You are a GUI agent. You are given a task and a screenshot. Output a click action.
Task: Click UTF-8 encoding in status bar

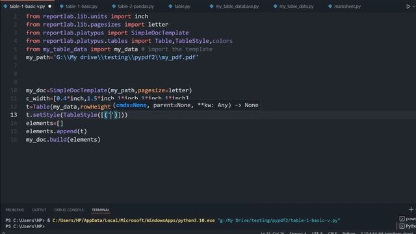(x=317, y=233)
